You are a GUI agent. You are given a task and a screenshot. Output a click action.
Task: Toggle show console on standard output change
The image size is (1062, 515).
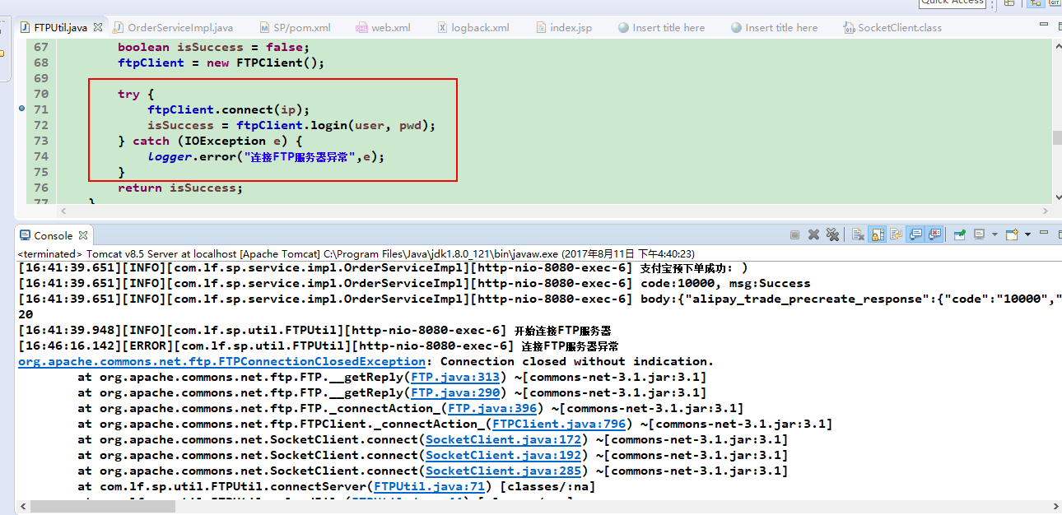pos(914,234)
